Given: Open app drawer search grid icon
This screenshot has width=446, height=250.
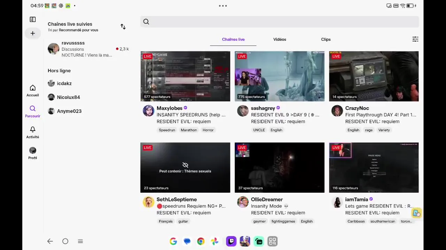Looking at the screenshot, I should tap(272, 241).
